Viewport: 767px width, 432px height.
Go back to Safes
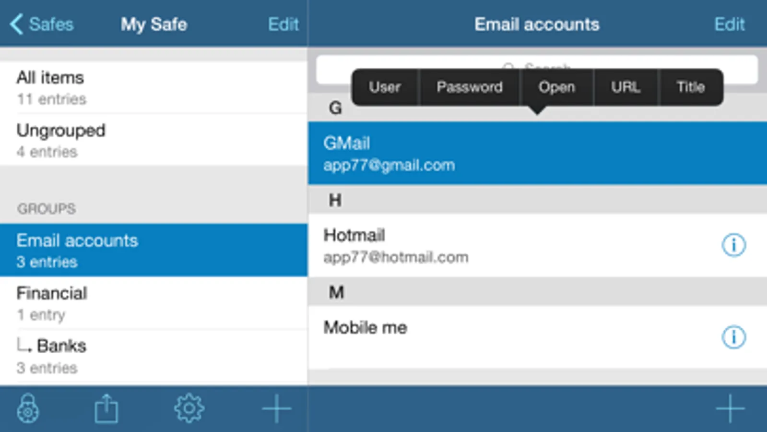pos(42,24)
